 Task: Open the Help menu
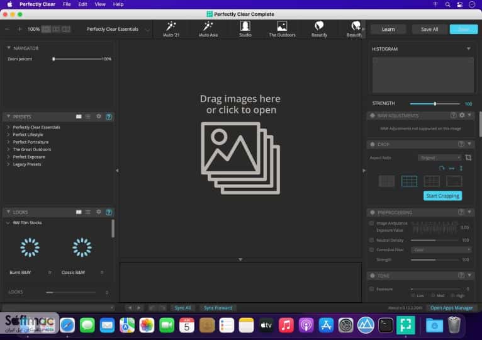coord(118,4)
